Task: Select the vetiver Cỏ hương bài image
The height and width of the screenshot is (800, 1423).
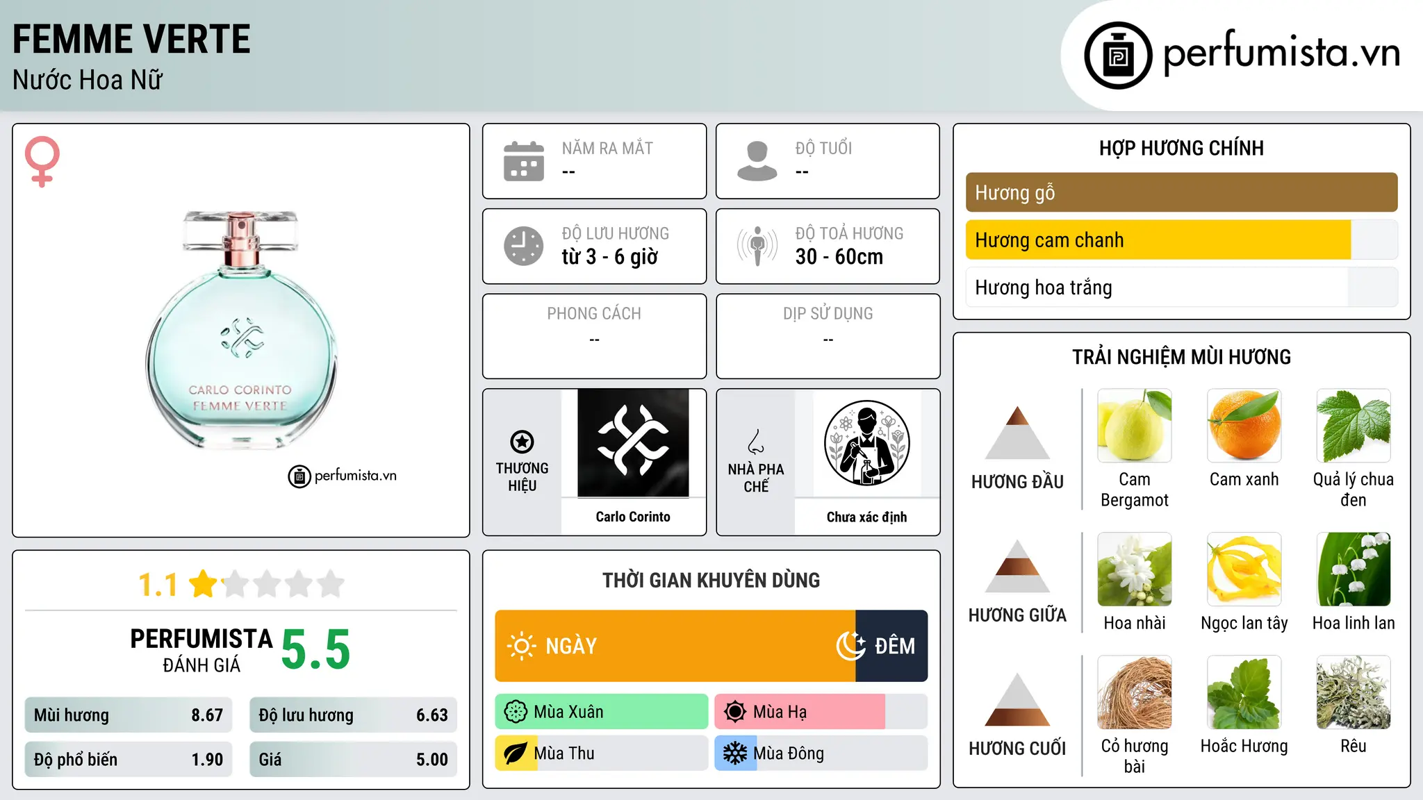Action: [x=1135, y=692]
